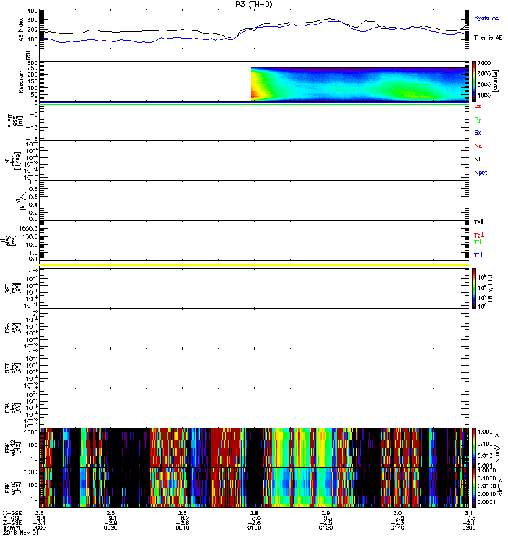Click the 0200 time tick label
Image resolution: width=508 pixels, height=542 pixels.
(x=469, y=528)
